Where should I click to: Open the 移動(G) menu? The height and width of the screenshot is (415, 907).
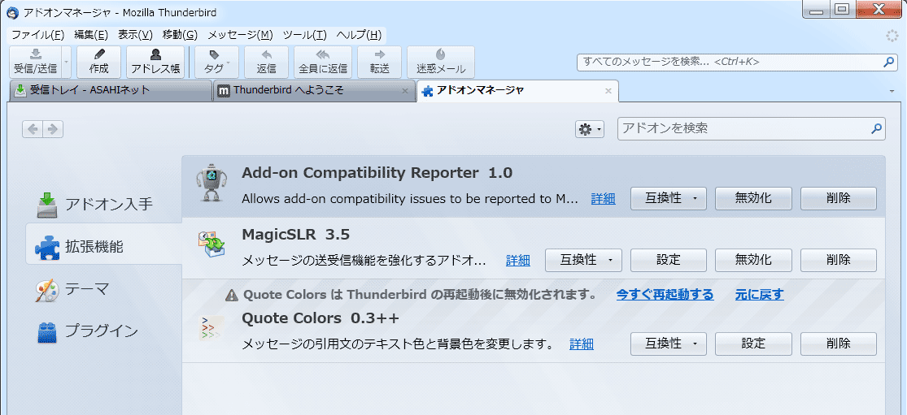[180, 35]
